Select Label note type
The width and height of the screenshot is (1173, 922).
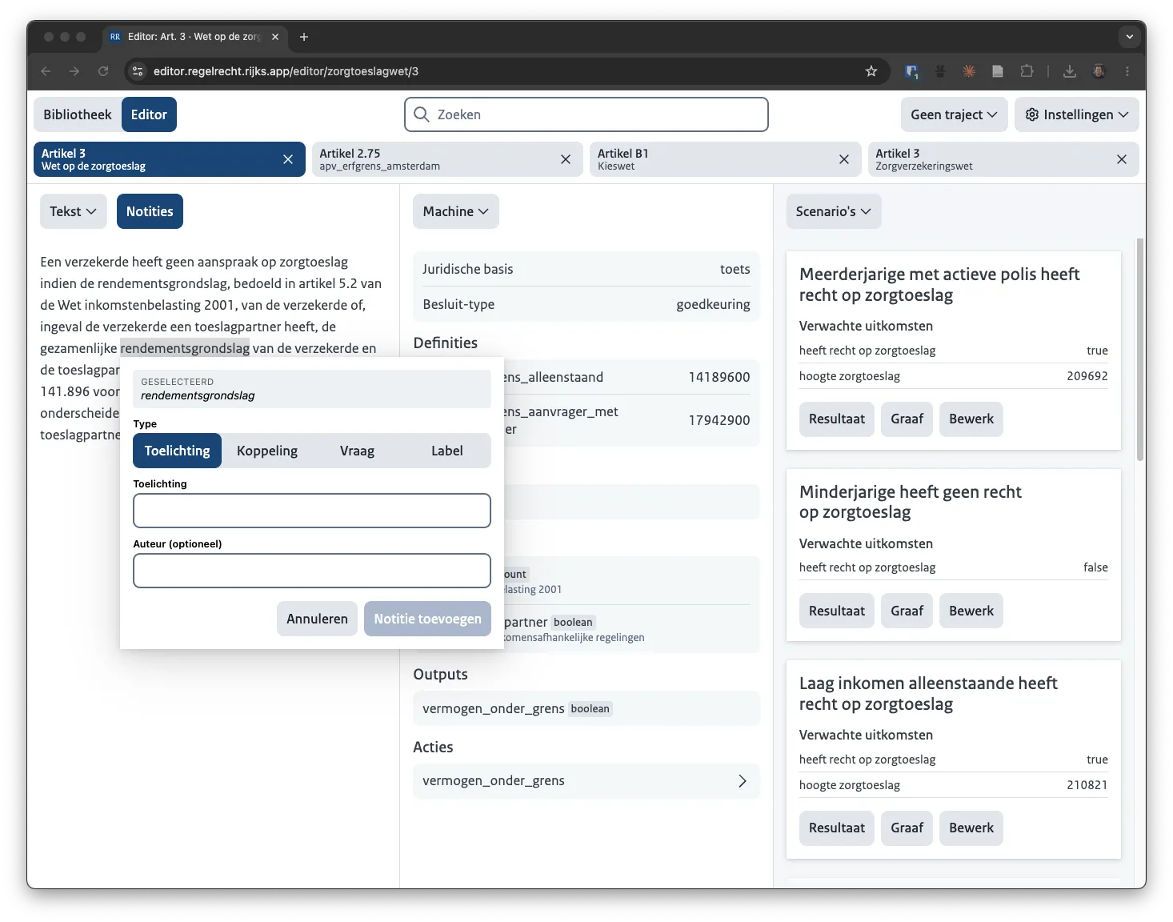coord(446,451)
